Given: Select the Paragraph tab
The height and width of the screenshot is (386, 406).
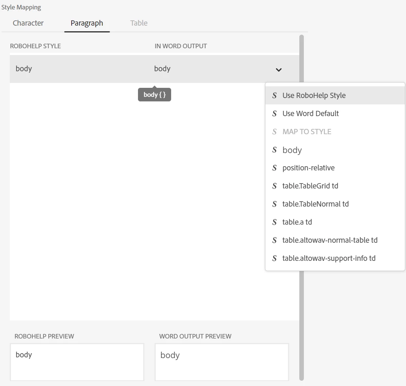Looking at the screenshot, I should (87, 23).
